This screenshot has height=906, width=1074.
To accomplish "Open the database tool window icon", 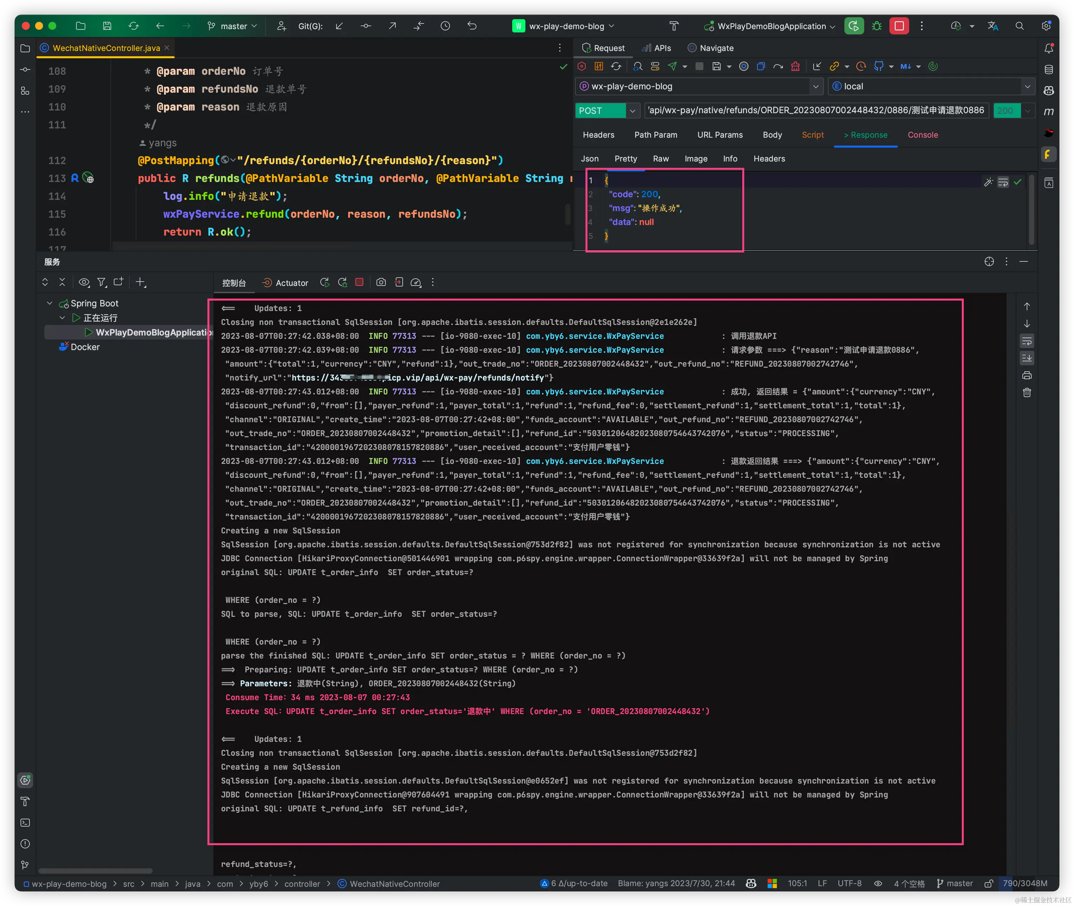I will [x=1049, y=69].
